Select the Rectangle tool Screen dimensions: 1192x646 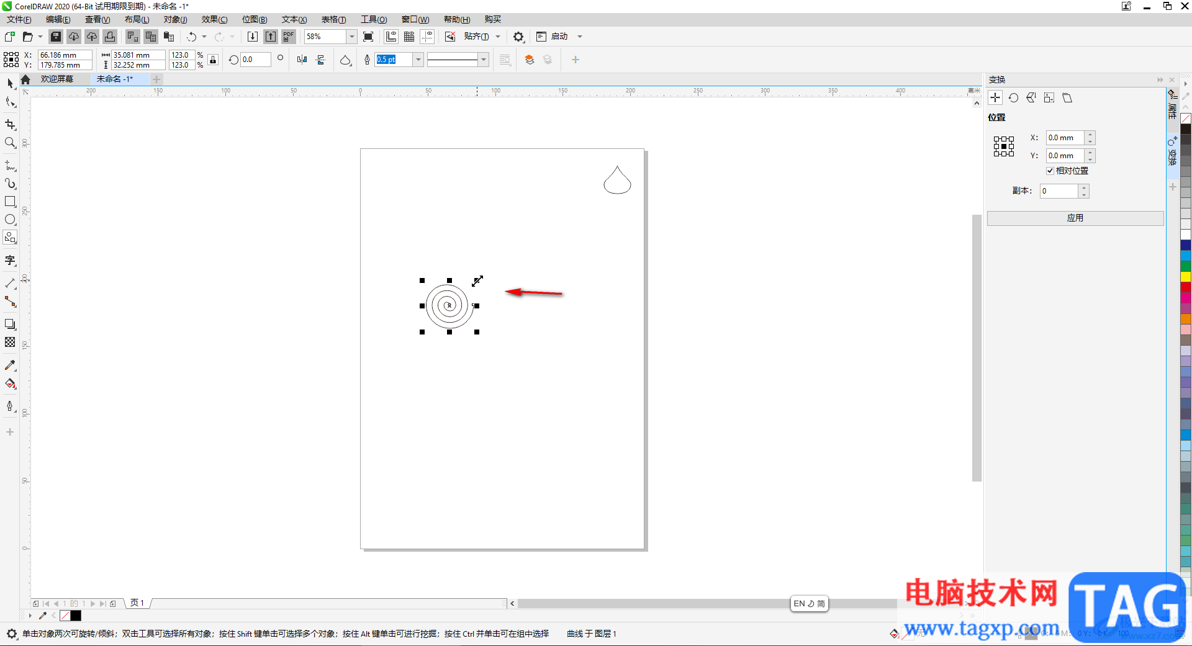coord(10,202)
